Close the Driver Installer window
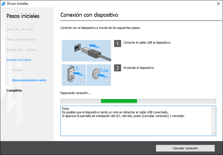Screen dimensions: 223x155 click(218, 4)
